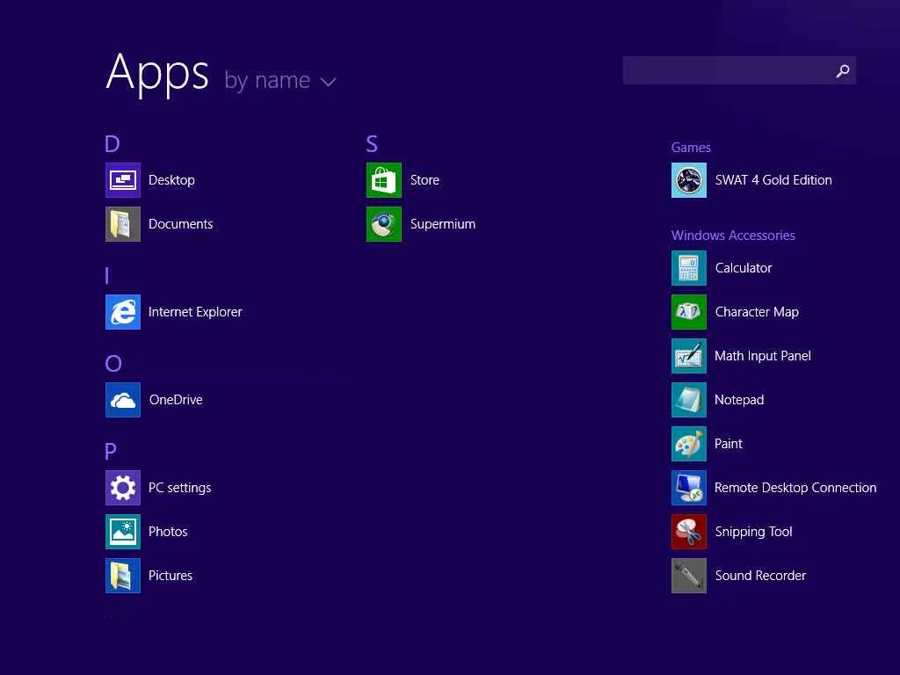This screenshot has width=900, height=675.
Task: Click the 'Documents' app label
Action: click(181, 224)
